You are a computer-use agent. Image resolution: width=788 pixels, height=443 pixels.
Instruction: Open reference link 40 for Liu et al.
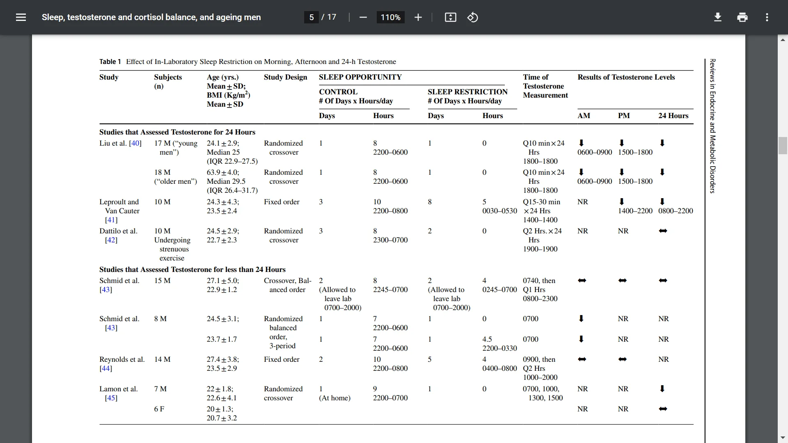(135, 143)
